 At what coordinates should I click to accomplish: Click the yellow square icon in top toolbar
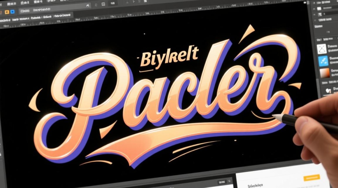tap(7, 12)
